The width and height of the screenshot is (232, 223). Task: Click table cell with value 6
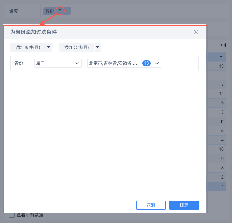click(216, 131)
